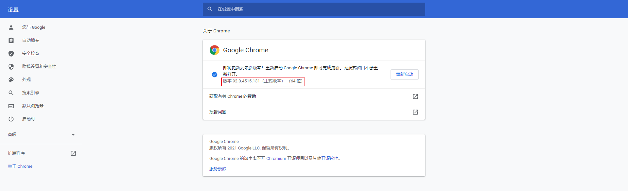Click the magnifier icon beside 搜索引擎
628x191 pixels.
click(x=11, y=93)
